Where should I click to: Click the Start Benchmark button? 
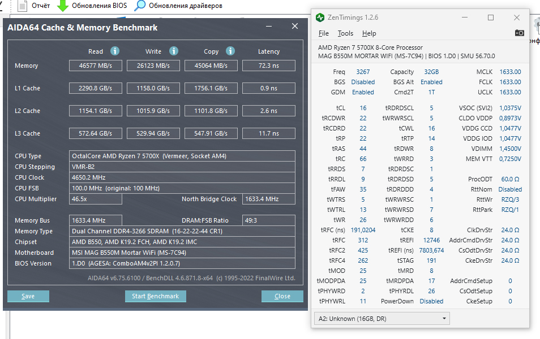tap(155, 296)
